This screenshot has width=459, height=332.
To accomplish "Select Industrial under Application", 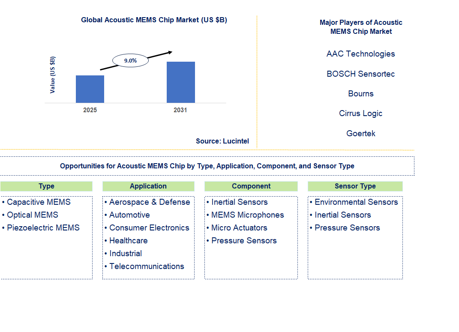I will tap(126, 254).
